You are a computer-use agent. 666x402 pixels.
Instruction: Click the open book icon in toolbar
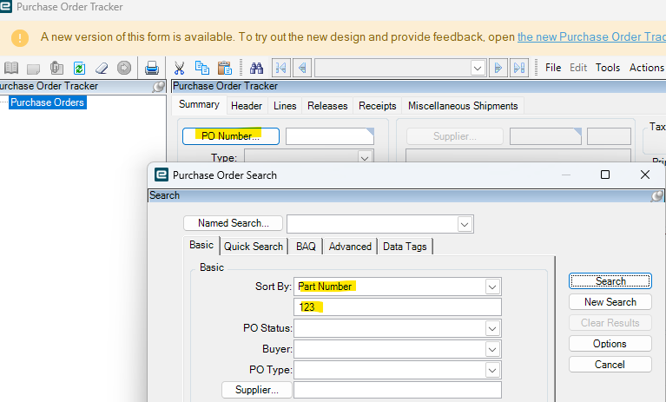pyautogui.click(x=11, y=68)
